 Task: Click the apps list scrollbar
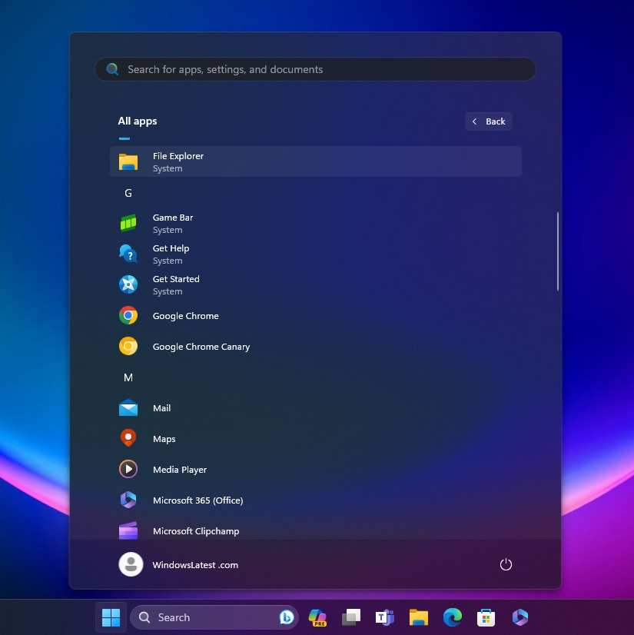558,251
